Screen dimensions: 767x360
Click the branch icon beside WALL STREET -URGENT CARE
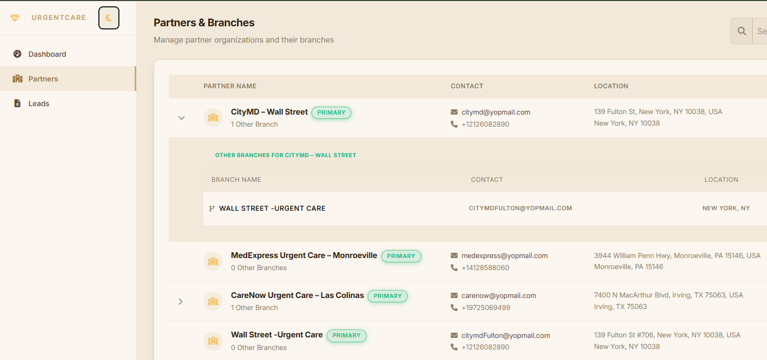[x=211, y=209]
